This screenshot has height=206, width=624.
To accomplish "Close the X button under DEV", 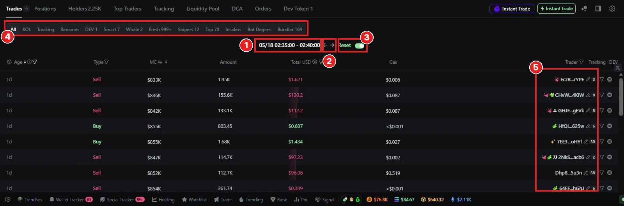I will click(618, 68).
